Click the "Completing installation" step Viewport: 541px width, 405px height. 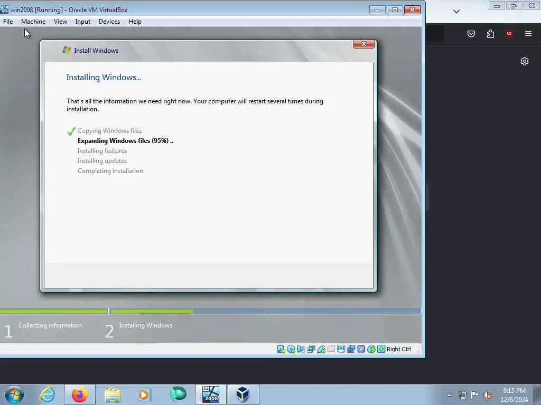(110, 171)
